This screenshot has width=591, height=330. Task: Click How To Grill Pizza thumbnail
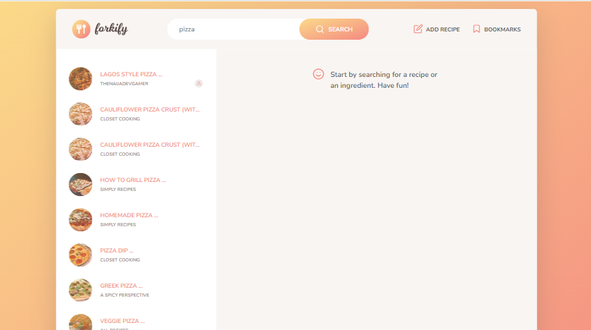point(80,185)
